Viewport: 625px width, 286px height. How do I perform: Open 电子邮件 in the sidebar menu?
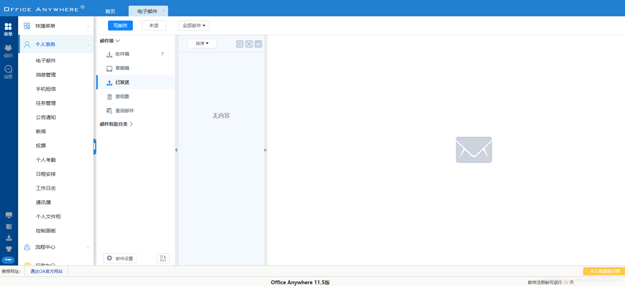tap(46, 61)
